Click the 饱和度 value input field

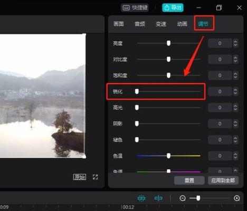pyautogui.click(x=220, y=75)
